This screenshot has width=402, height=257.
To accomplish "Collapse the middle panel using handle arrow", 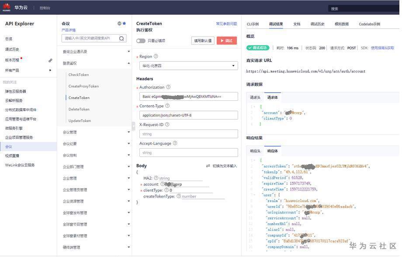I will point(133,126).
